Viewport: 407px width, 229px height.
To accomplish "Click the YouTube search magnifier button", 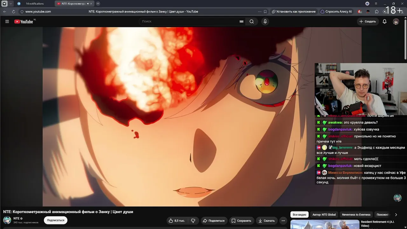I will [x=252, y=22].
